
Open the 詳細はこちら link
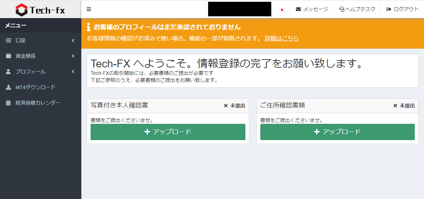[x=282, y=38]
